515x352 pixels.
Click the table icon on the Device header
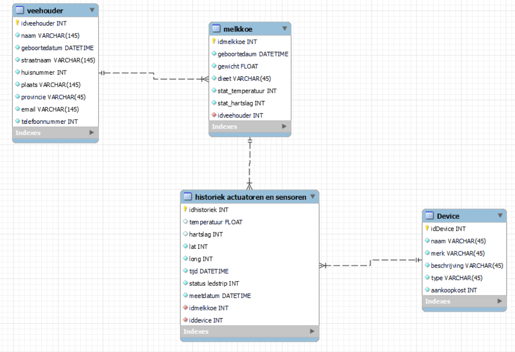coord(430,216)
